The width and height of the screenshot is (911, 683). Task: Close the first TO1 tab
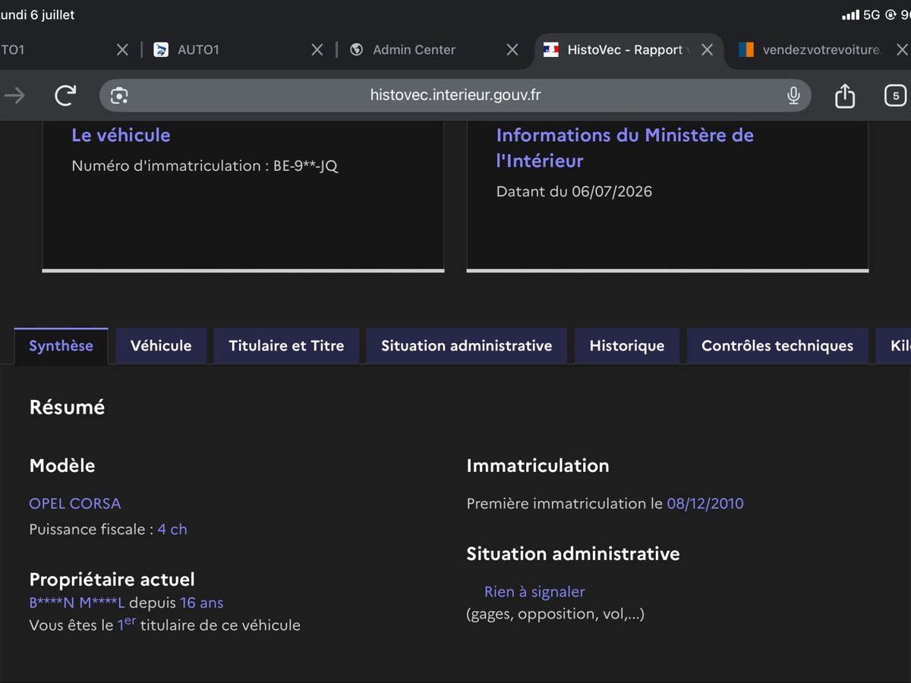tap(122, 49)
